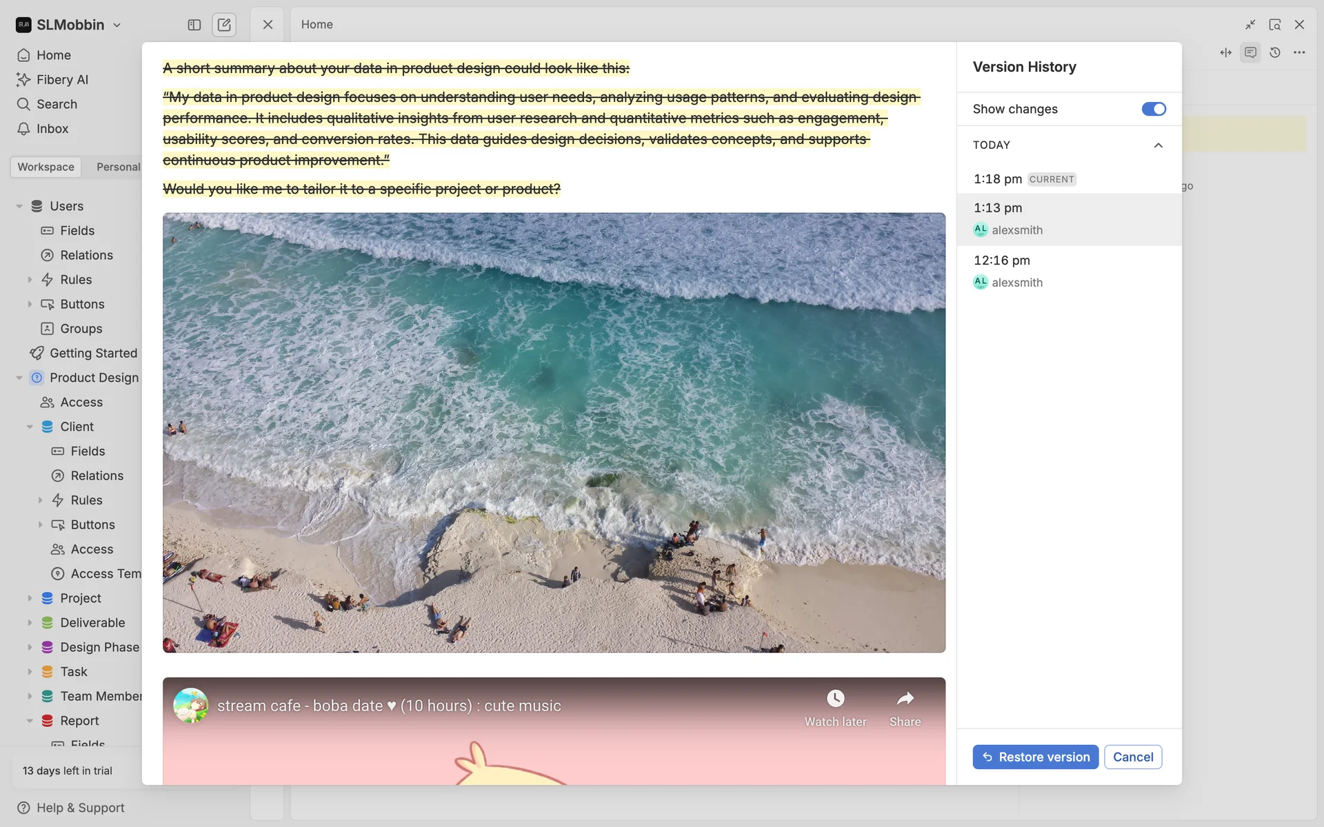Click the new document compose icon

(x=224, y=25)
